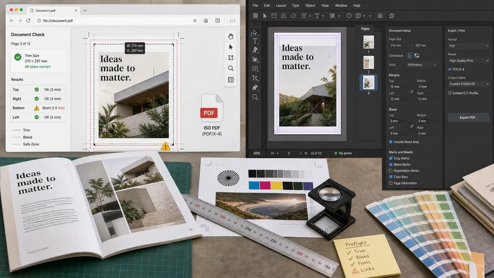
Task: Click the No errors preflight status
Action: coord(343,153)
